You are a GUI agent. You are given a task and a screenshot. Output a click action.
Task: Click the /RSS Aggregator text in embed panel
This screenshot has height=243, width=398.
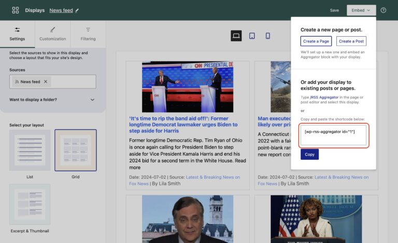(324, 97)
